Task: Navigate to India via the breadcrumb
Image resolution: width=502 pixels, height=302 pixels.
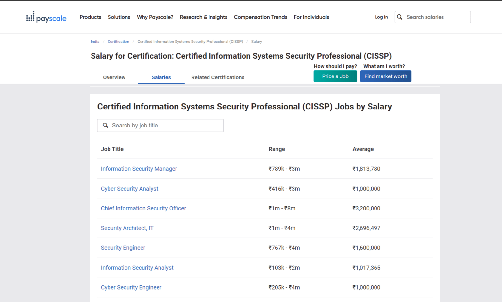Action: pyautogui.click(x=95, y=42)
